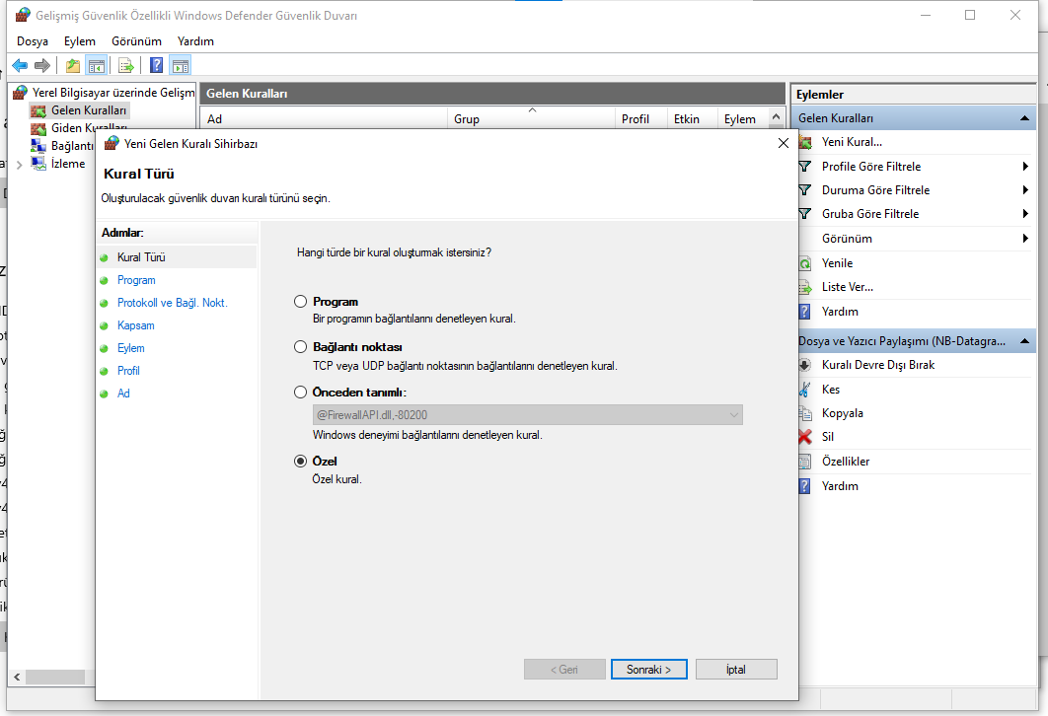Screen dimensions: 1048x716
Task: Expand Gruba Göre Filtrele submenu
Action: tap(1024, 214)
